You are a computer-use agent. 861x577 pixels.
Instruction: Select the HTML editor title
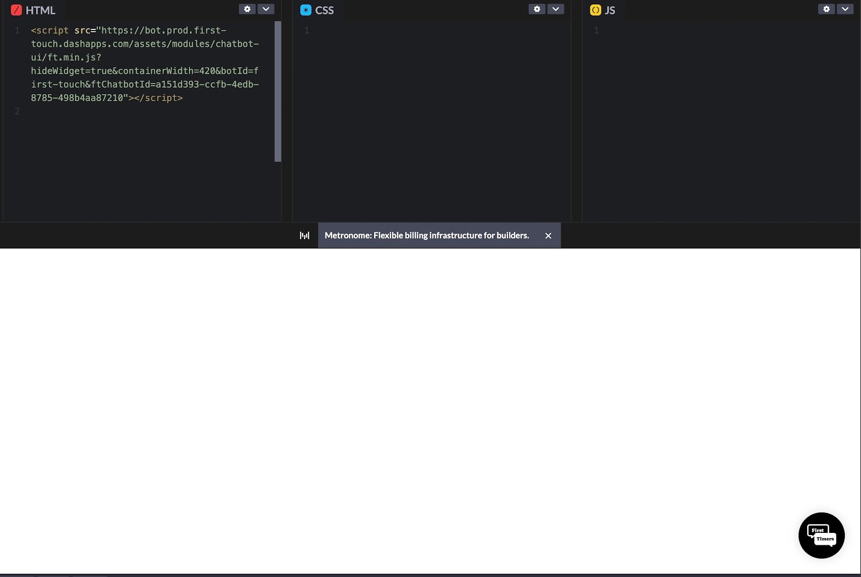tap(40, 10)
